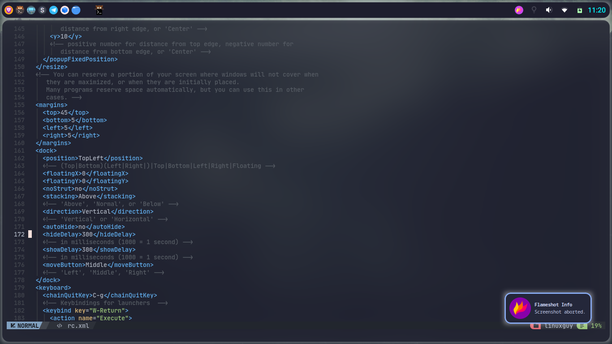The height and width of the screenshot is (344, 612).
Task: Open the Brave browser launcher
Action: 9,10
